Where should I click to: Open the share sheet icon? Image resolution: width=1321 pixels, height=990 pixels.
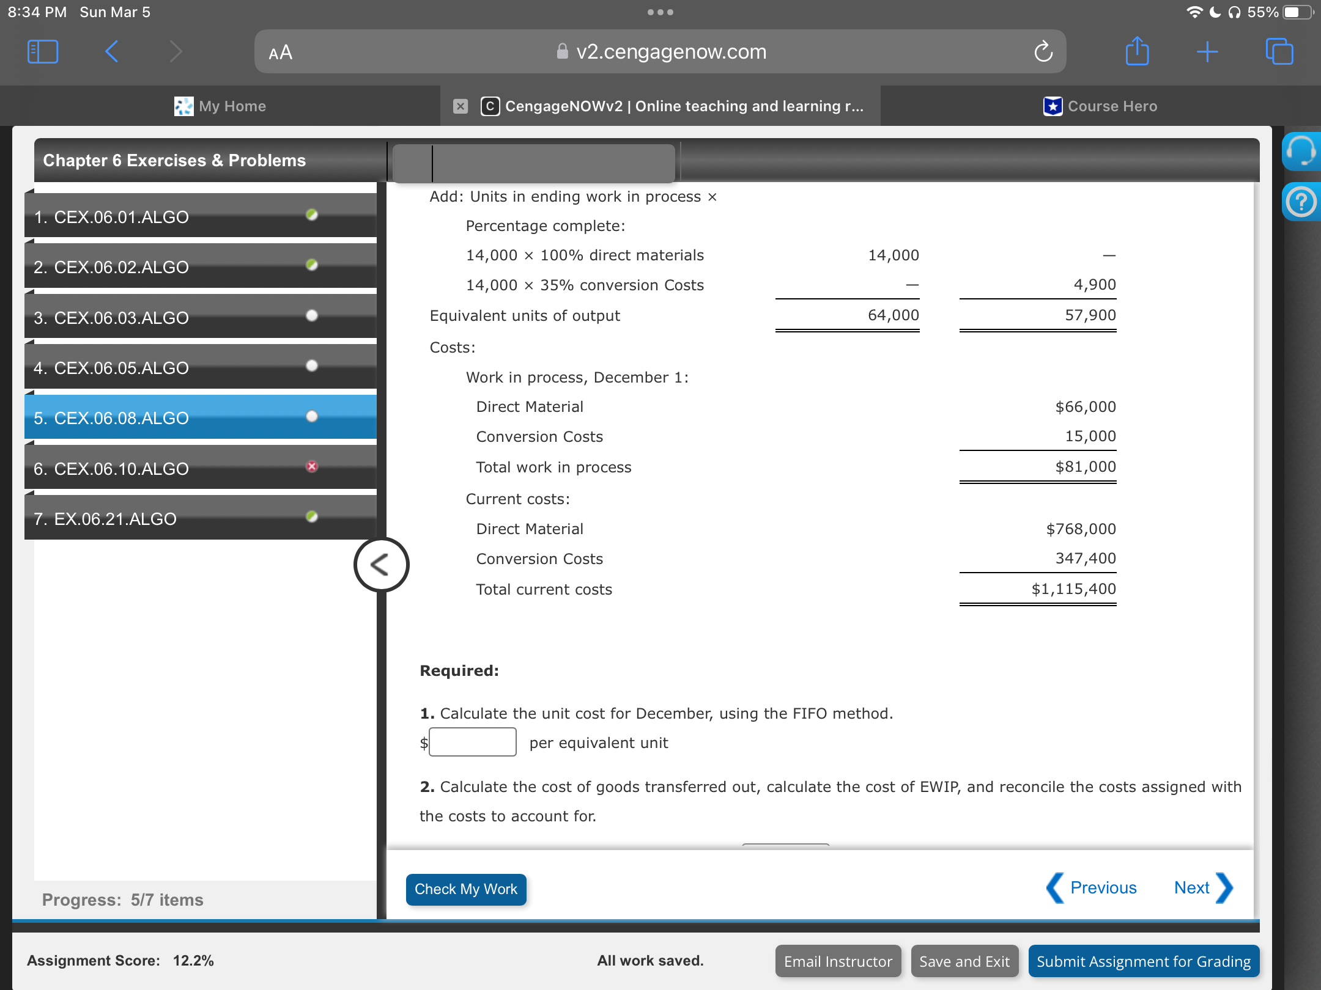pos(1137,52)
